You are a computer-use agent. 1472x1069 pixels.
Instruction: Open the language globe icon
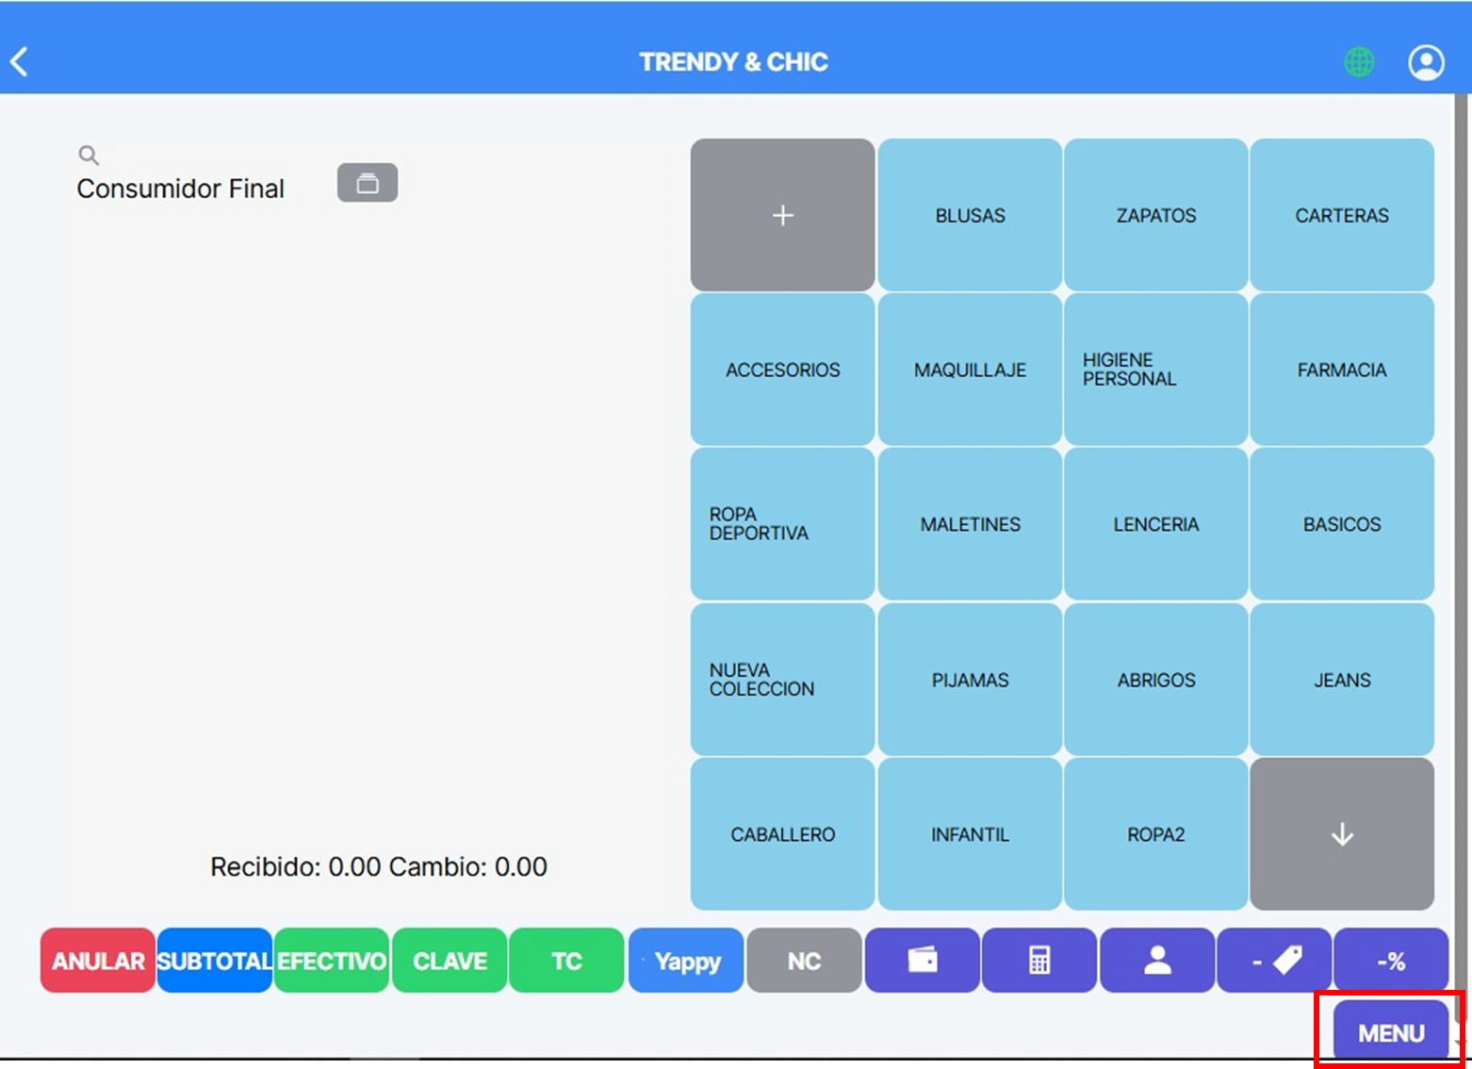pyautogui.click(x=1358, y=62)
